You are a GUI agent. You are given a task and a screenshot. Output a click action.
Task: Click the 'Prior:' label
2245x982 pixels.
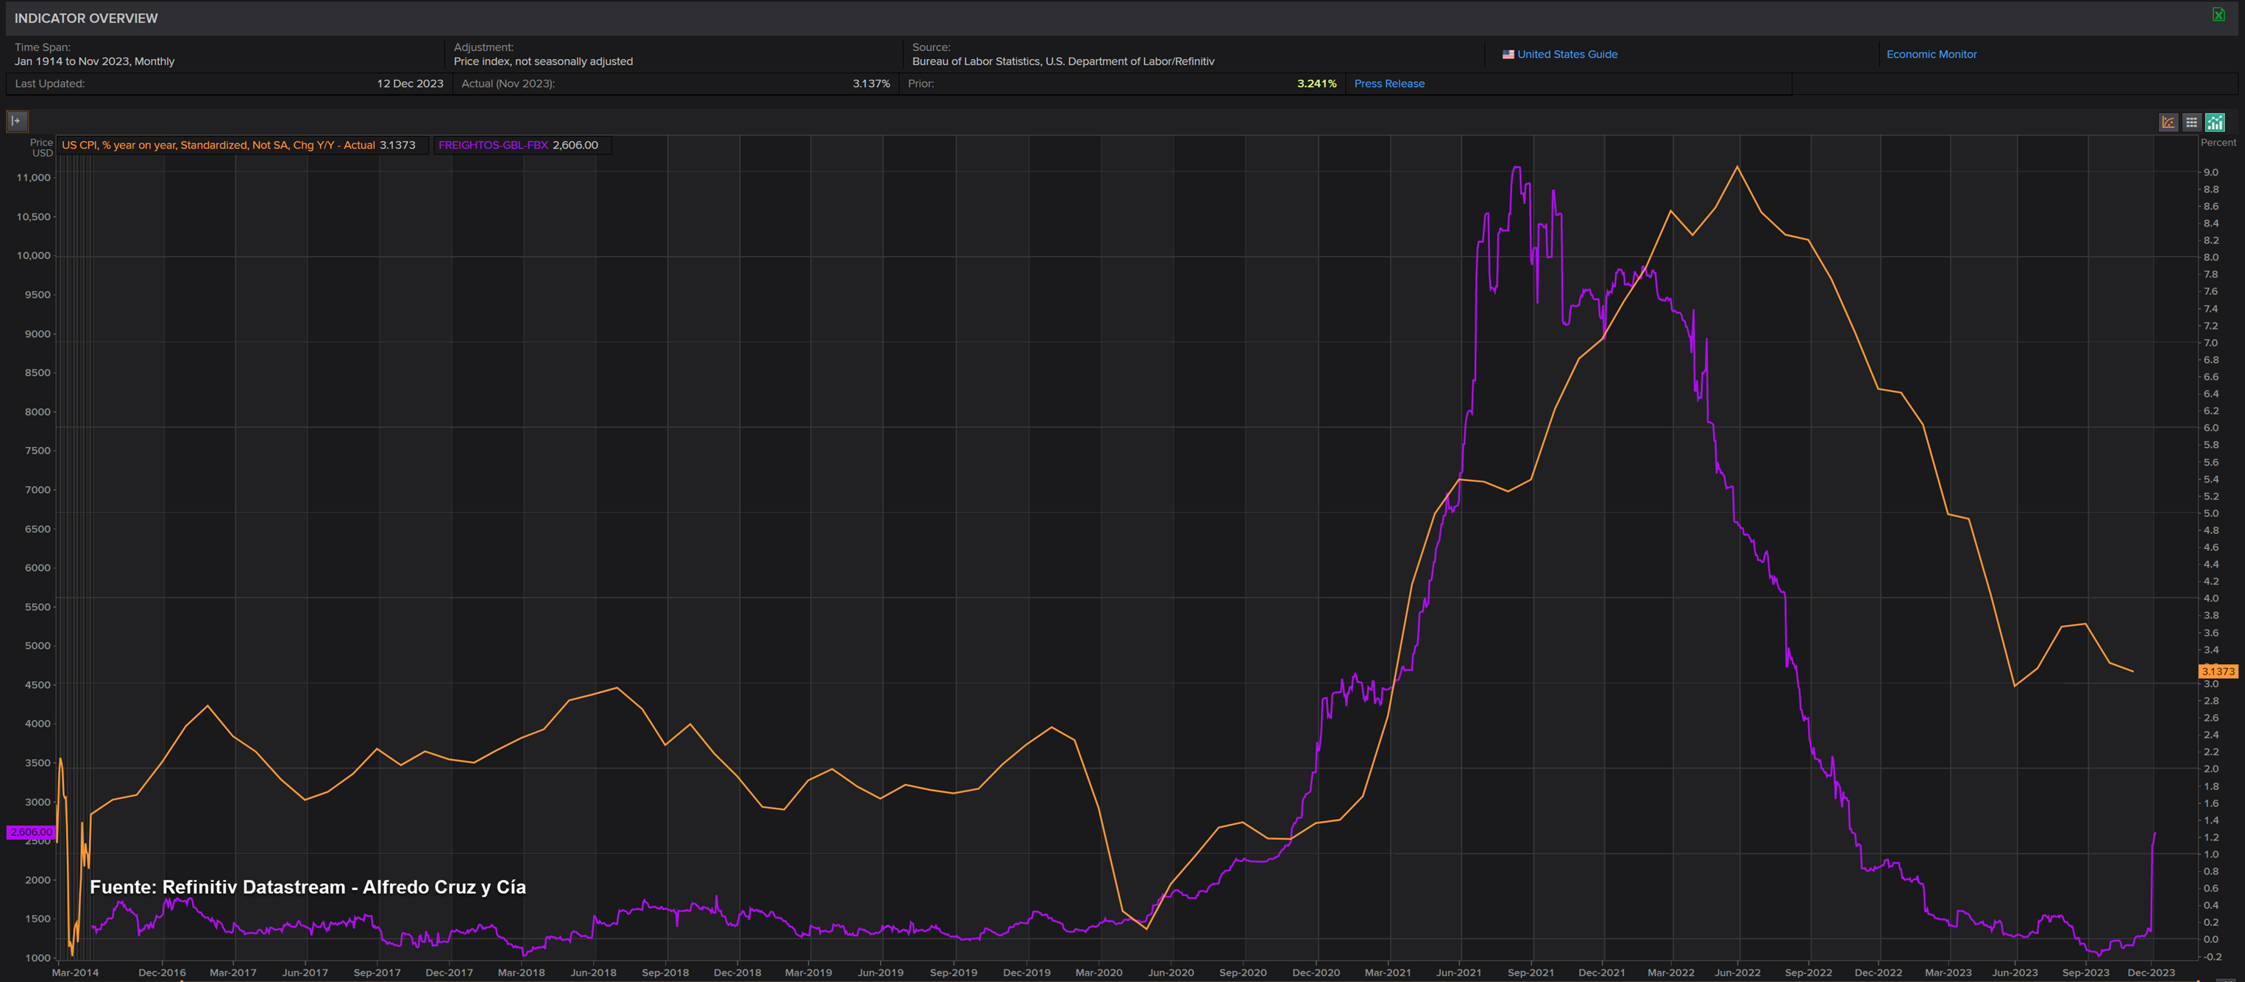921,84
